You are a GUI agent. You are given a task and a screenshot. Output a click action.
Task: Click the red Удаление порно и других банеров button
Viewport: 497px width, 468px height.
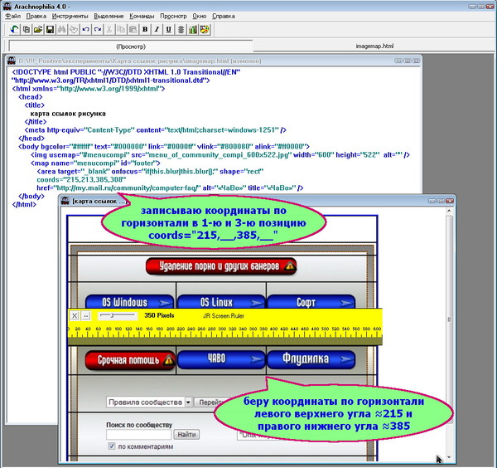221,266
